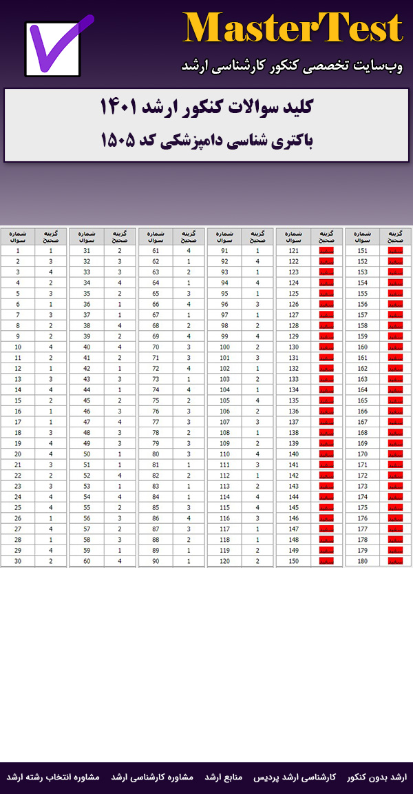Click the red locked answer for question 135
413x794 pixels.
click(x=326, y=400)
